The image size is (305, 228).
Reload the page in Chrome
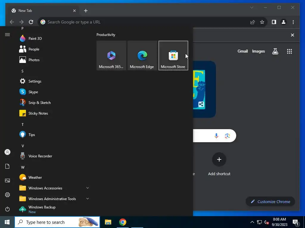(x=31, y=22)
